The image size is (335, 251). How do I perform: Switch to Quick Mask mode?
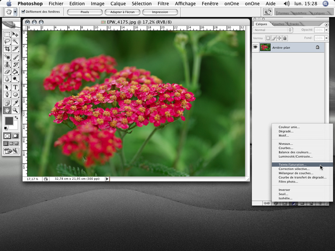tap(15, 136)
